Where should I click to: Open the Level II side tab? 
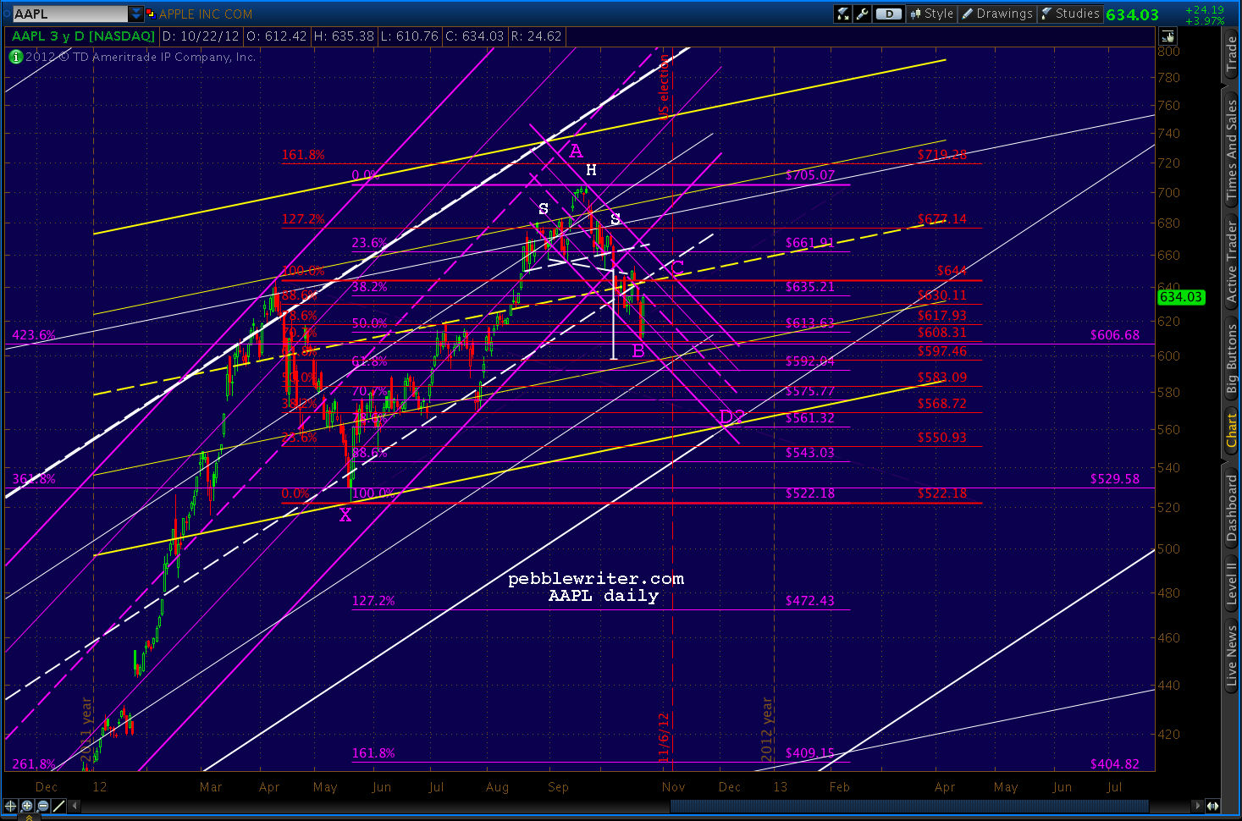point(1232,584)
